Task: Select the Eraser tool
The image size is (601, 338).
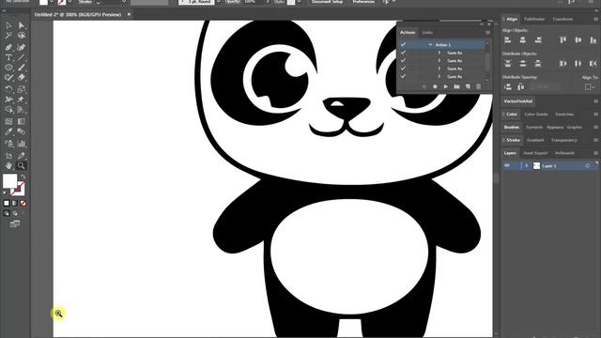Action: pos(22,77)
